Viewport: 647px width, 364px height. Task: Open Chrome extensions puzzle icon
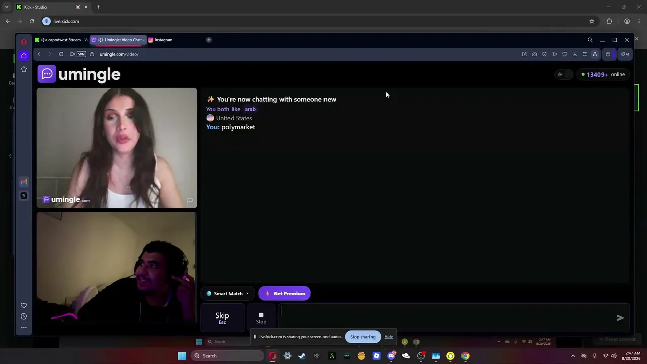tap(609, 21)
